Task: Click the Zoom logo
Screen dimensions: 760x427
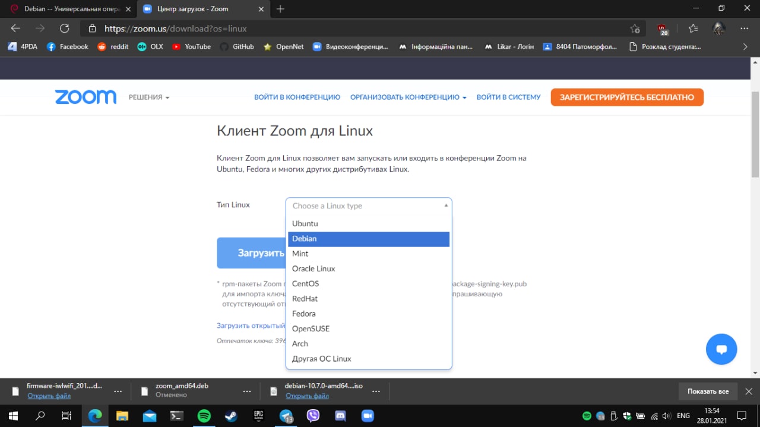Action: point(85,97)
